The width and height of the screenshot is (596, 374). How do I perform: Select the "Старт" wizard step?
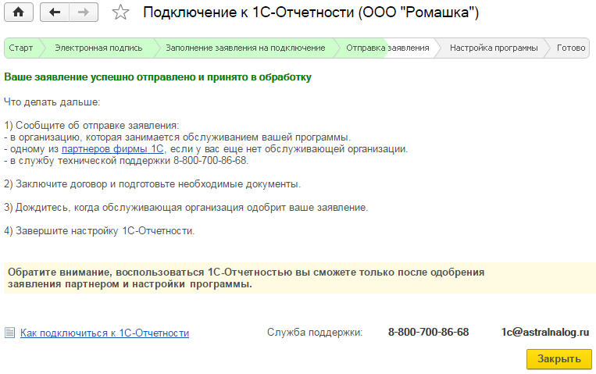pos(21,48)
